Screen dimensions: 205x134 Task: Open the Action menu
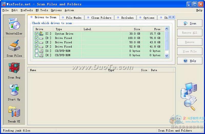69,10
